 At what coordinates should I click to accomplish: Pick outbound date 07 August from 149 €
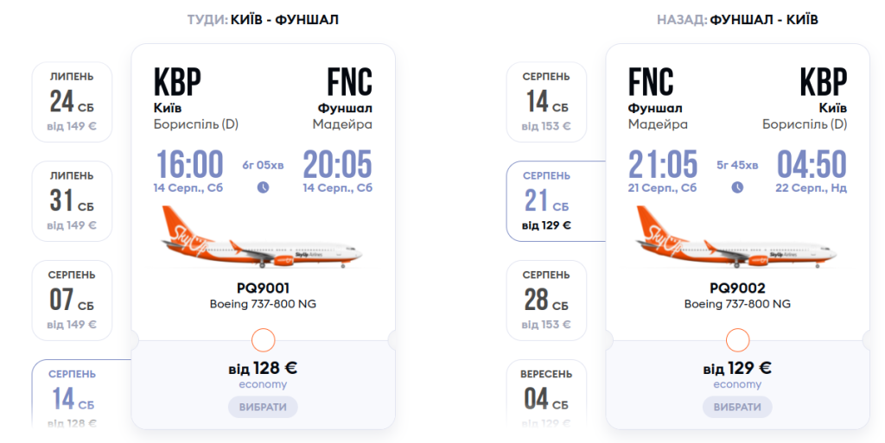pos(73,301)
